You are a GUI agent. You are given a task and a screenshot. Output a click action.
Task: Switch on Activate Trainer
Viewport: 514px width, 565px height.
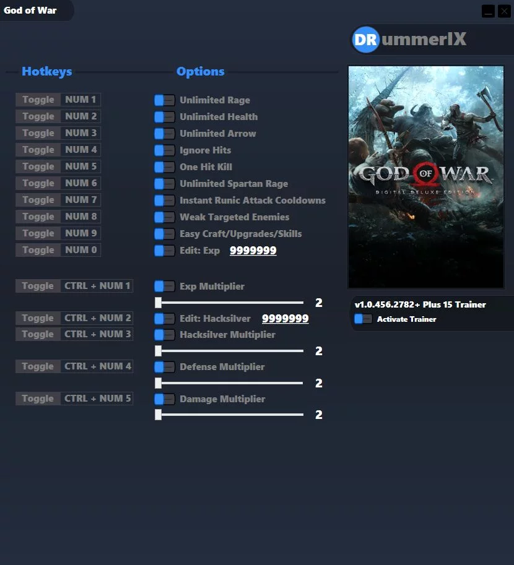tap(364, 319)
